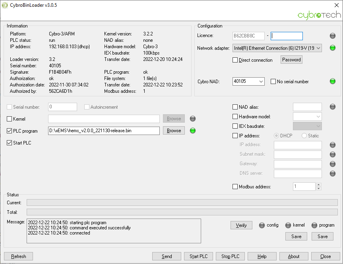
Task: Click the program verify indicator light
Action: pos(314,225)
